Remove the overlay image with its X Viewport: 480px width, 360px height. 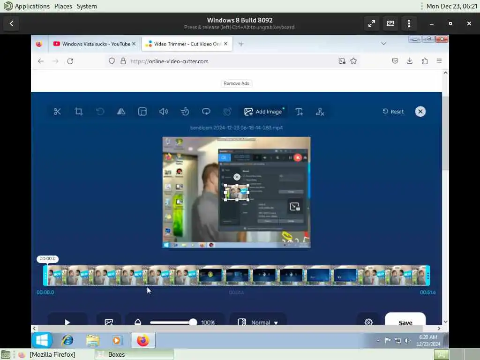tap(237, 177)
